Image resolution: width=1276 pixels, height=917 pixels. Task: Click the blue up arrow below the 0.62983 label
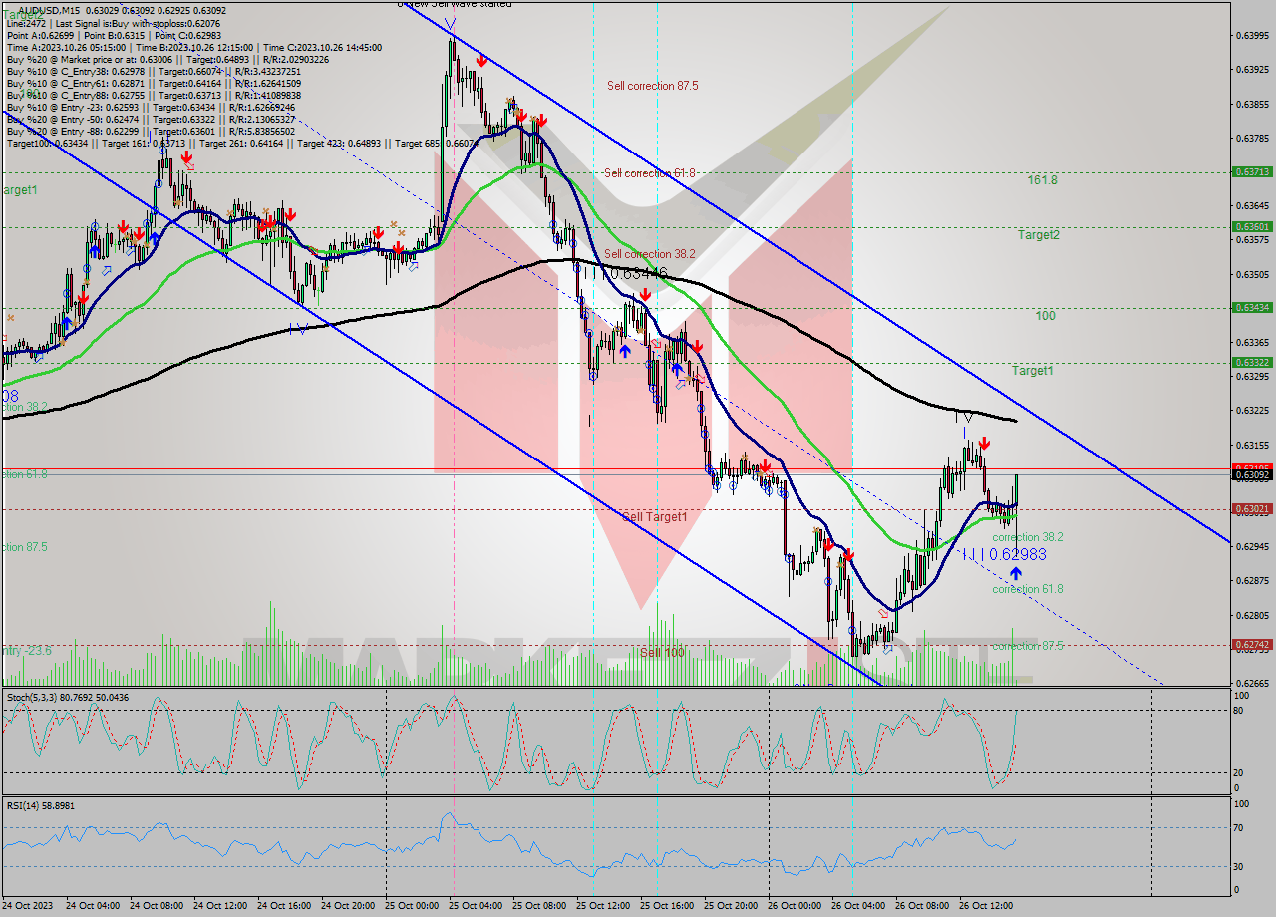point(1016,572)
